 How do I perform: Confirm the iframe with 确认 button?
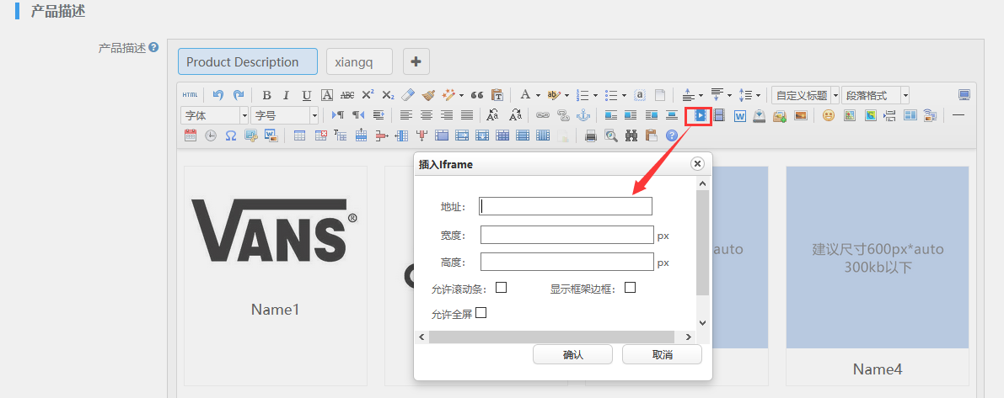(572, 355)
